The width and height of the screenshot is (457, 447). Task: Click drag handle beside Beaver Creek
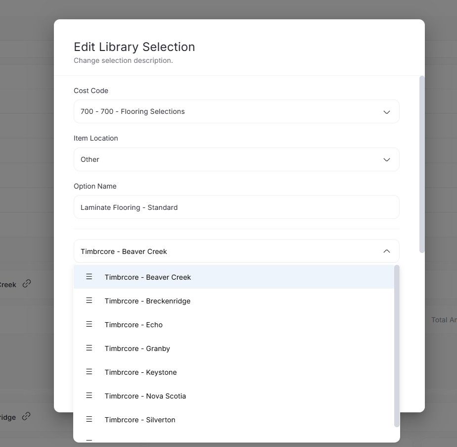click(89, 277)
